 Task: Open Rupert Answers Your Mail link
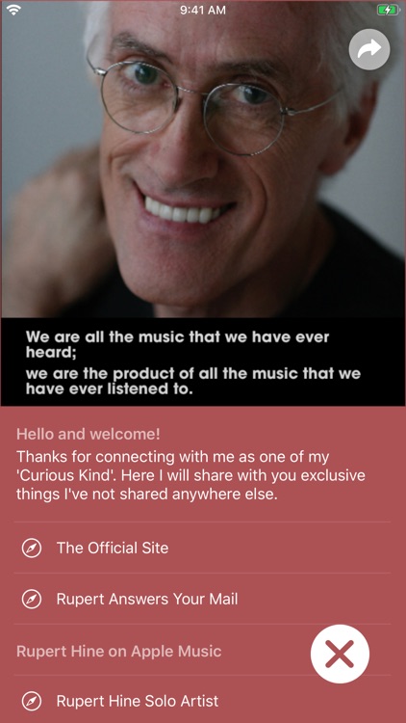(x=203, y=600)
